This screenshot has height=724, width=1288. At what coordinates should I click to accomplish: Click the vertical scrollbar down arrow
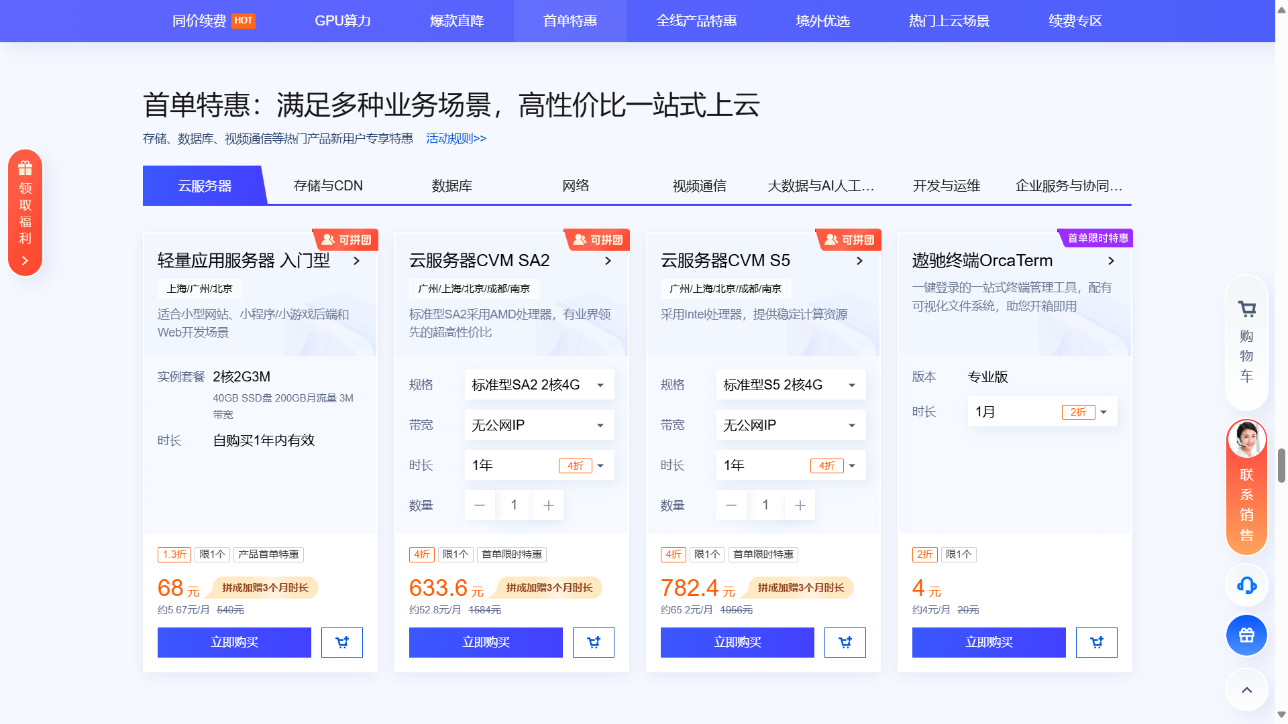pyautogui.click(x=1282, y=715)
